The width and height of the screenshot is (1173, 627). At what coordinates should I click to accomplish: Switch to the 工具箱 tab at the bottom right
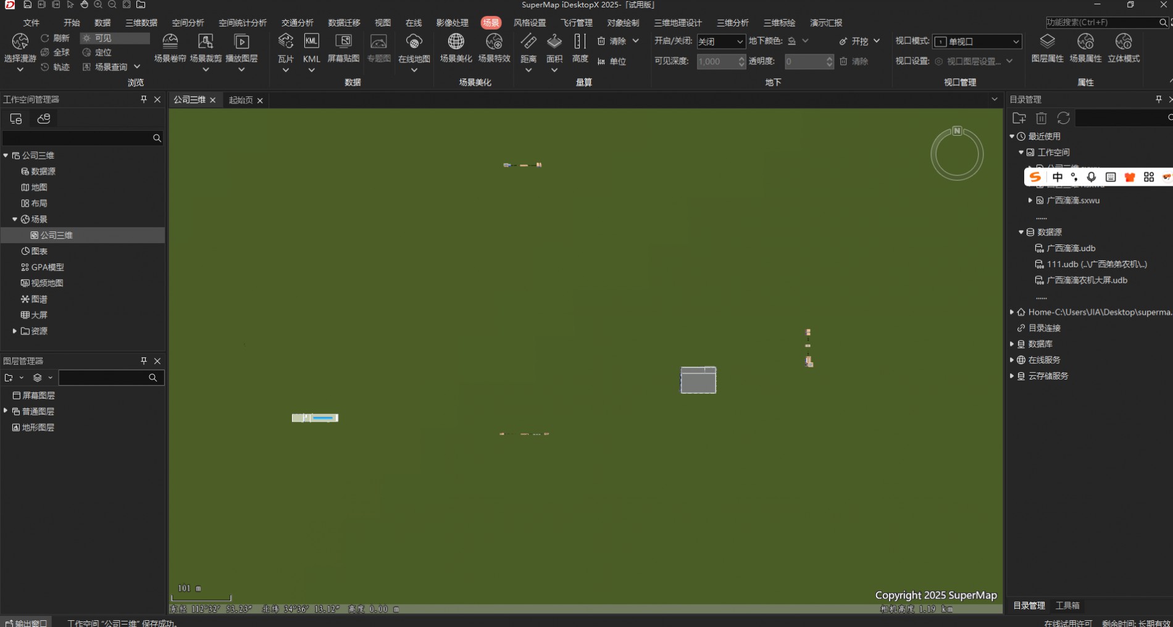1067,605
